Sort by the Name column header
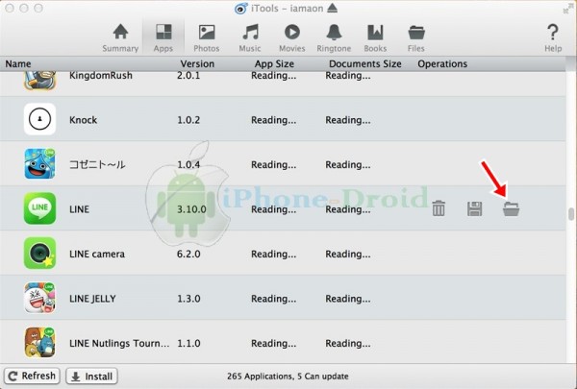The image size is (577, 389). coord(18,64)
